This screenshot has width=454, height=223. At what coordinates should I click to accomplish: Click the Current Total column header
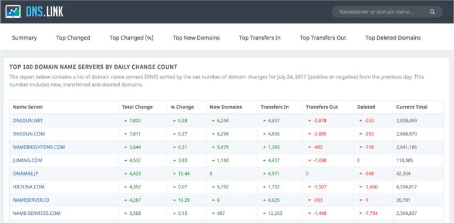[412, 107]
